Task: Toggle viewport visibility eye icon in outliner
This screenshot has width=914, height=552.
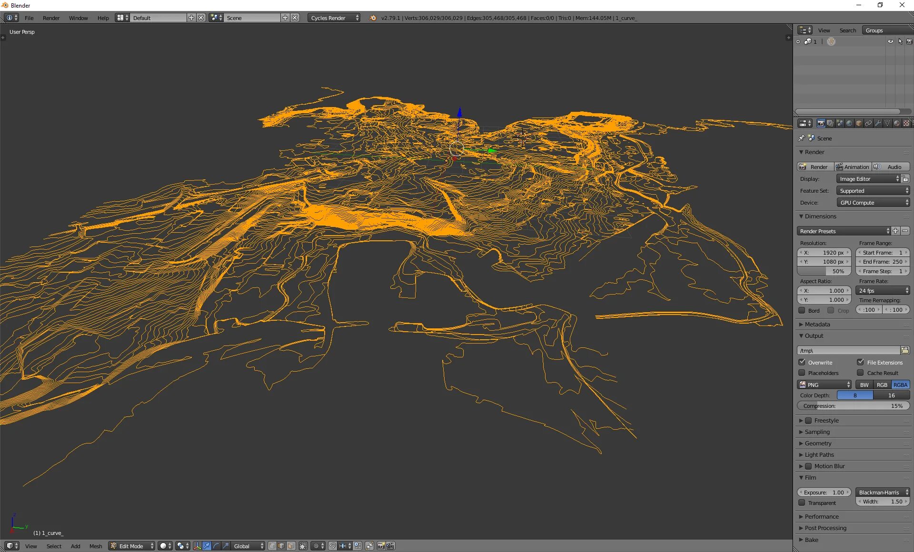Action: click(x=890, y=41)
